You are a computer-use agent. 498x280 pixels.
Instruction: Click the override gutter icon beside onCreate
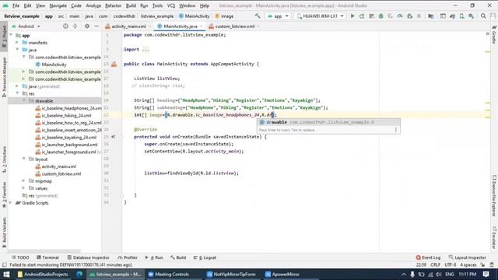click(x=114, y=137)
